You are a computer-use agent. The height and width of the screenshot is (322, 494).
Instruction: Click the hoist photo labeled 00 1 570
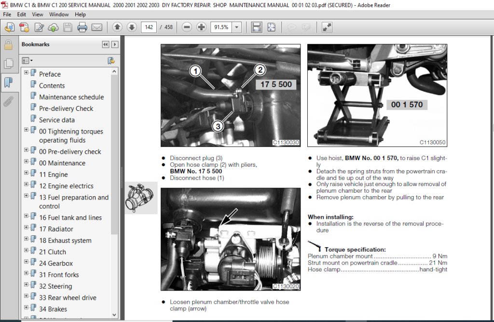point(377,95)
